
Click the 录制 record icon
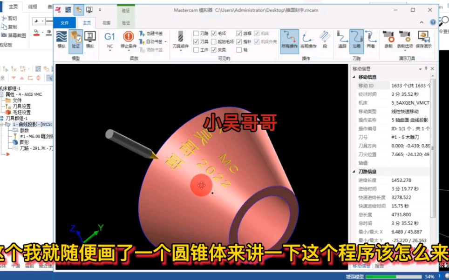(x=388, y=36)
